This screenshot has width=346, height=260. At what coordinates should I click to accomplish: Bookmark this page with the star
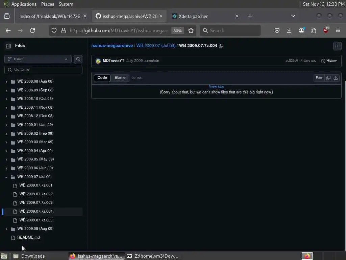point(191,30)
